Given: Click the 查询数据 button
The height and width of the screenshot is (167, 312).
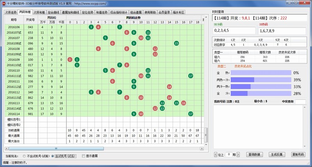Looking at the screenshot, I should click(255, 155).
